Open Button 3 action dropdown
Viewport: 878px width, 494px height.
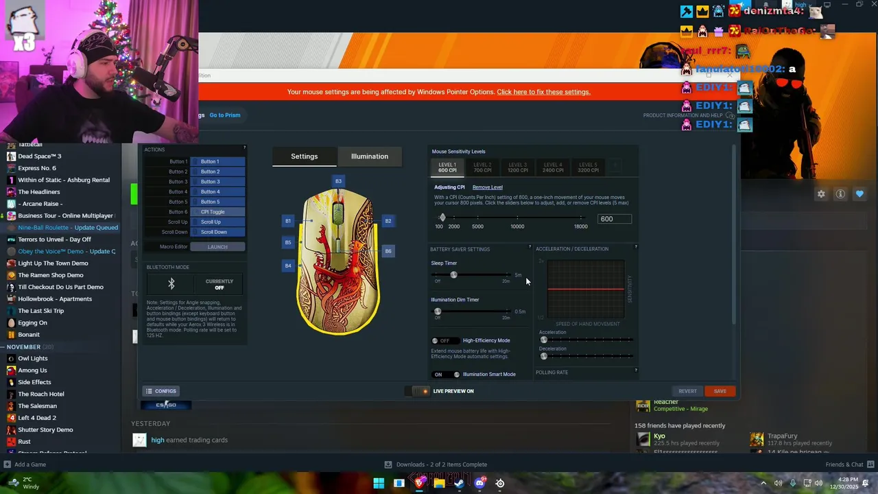[217, 182]
